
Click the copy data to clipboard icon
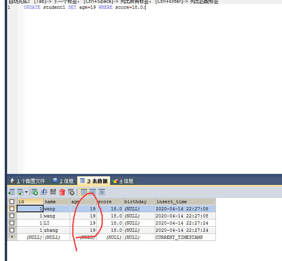[x=20, y=192]
